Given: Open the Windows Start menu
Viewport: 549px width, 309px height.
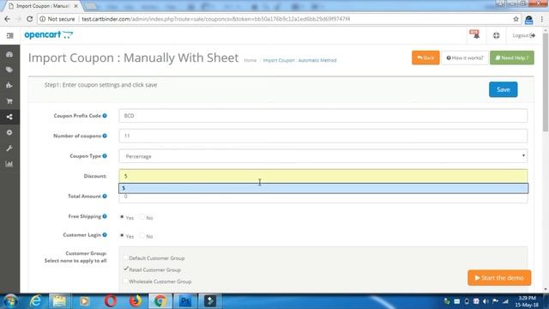Looking at the screenshot, I should click(10, 301).
